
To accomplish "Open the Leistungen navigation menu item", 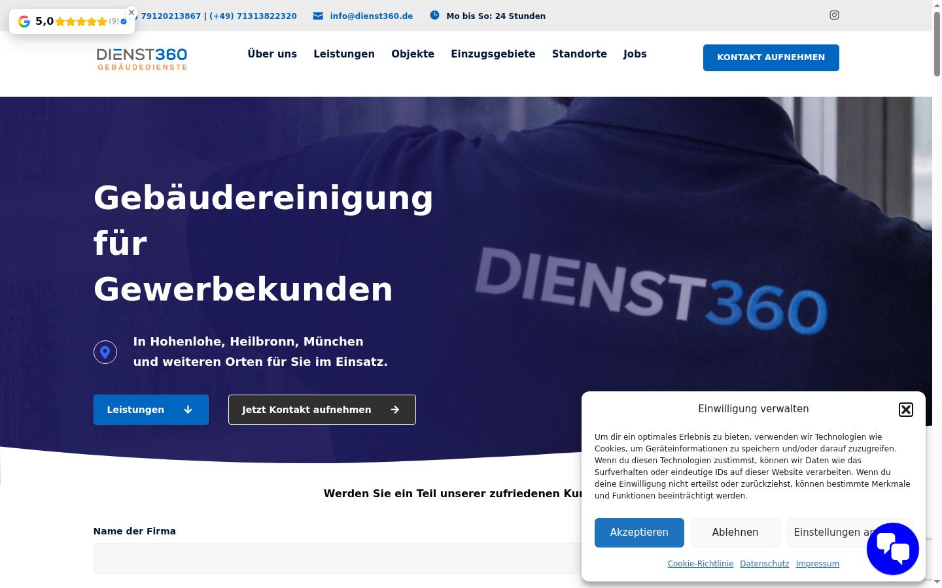I will coord(344,54).
